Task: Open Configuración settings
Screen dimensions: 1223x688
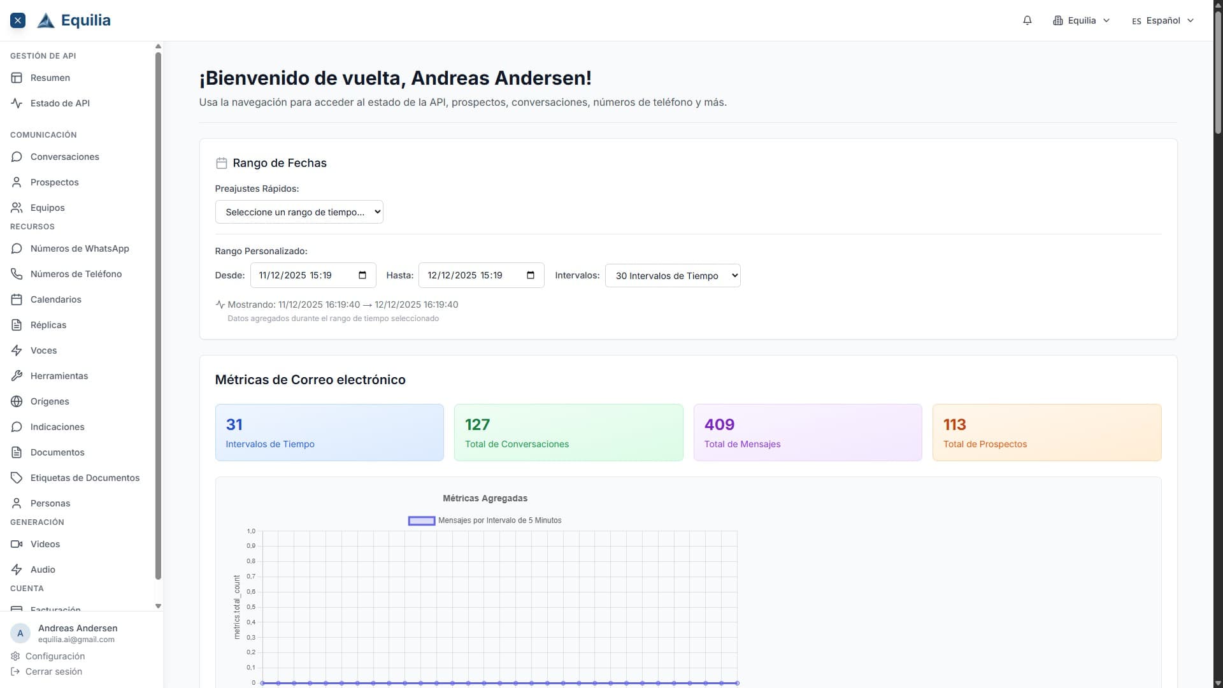Action: pos(54,656)
